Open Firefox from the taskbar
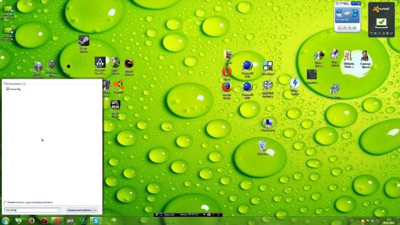 tap(31, 221)
